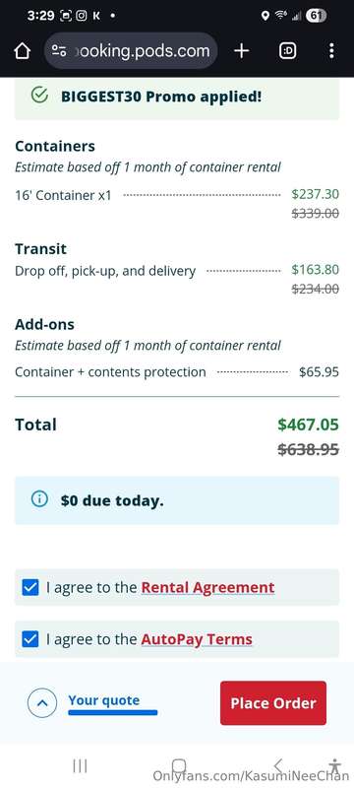Open the Rental Agreement link
This screenshot has width=354, height=788.
(207, 587)
